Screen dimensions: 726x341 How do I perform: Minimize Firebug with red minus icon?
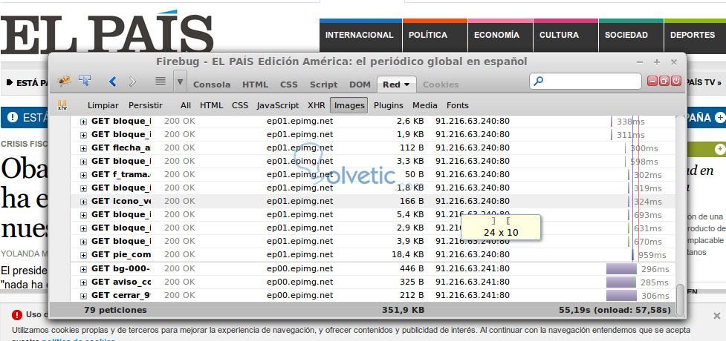[652, 81]
